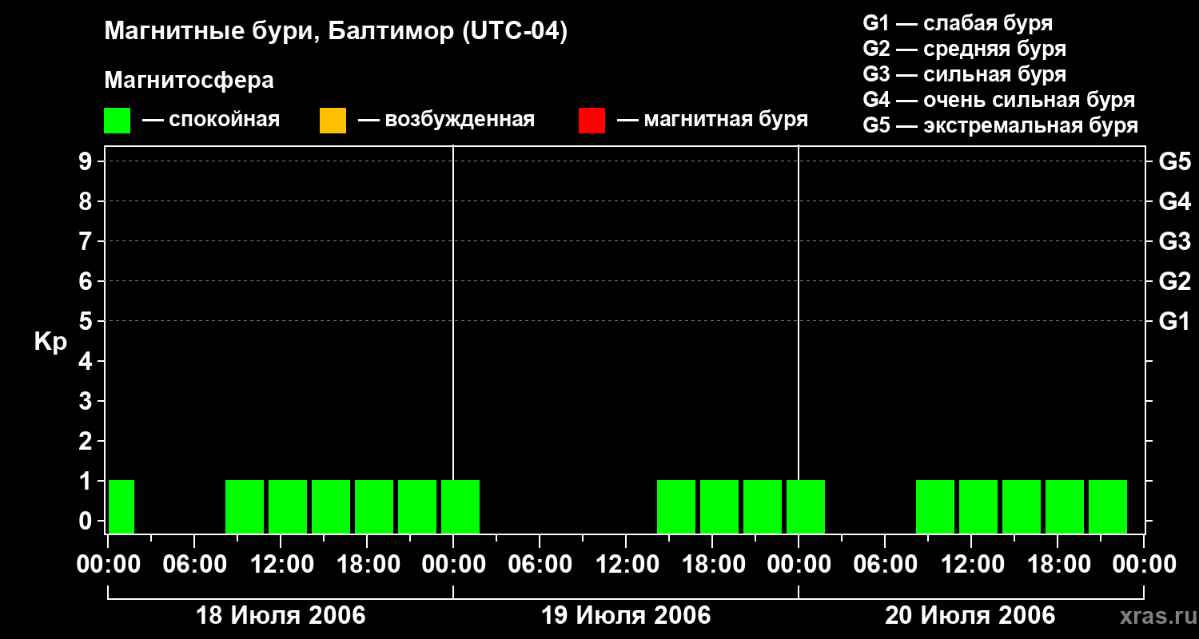Click the G1 marker on the right axis
Viewport: 1199px width, 639px height.
(x=1174, y=321)
